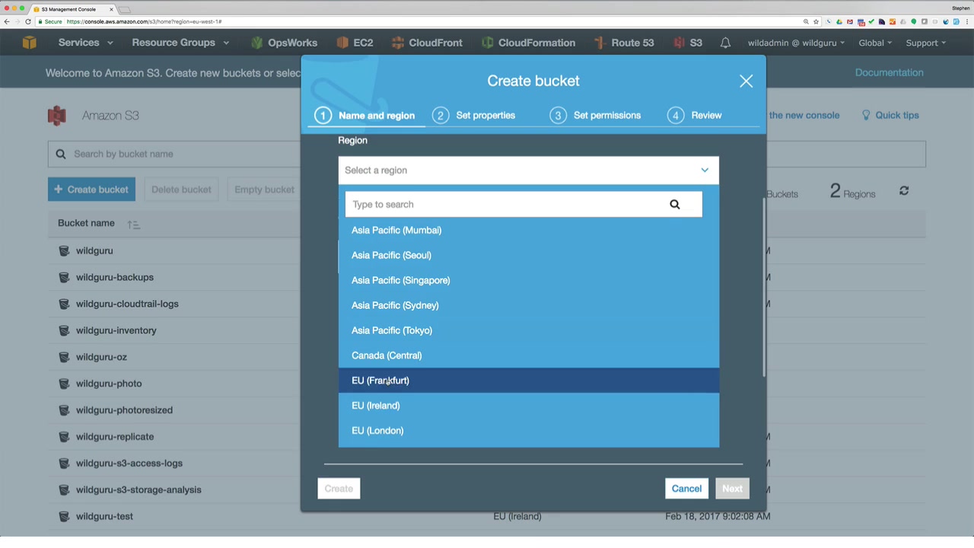Click the magnifier in the region search box
Screen dimensions: 974x548
pos(674,204)
